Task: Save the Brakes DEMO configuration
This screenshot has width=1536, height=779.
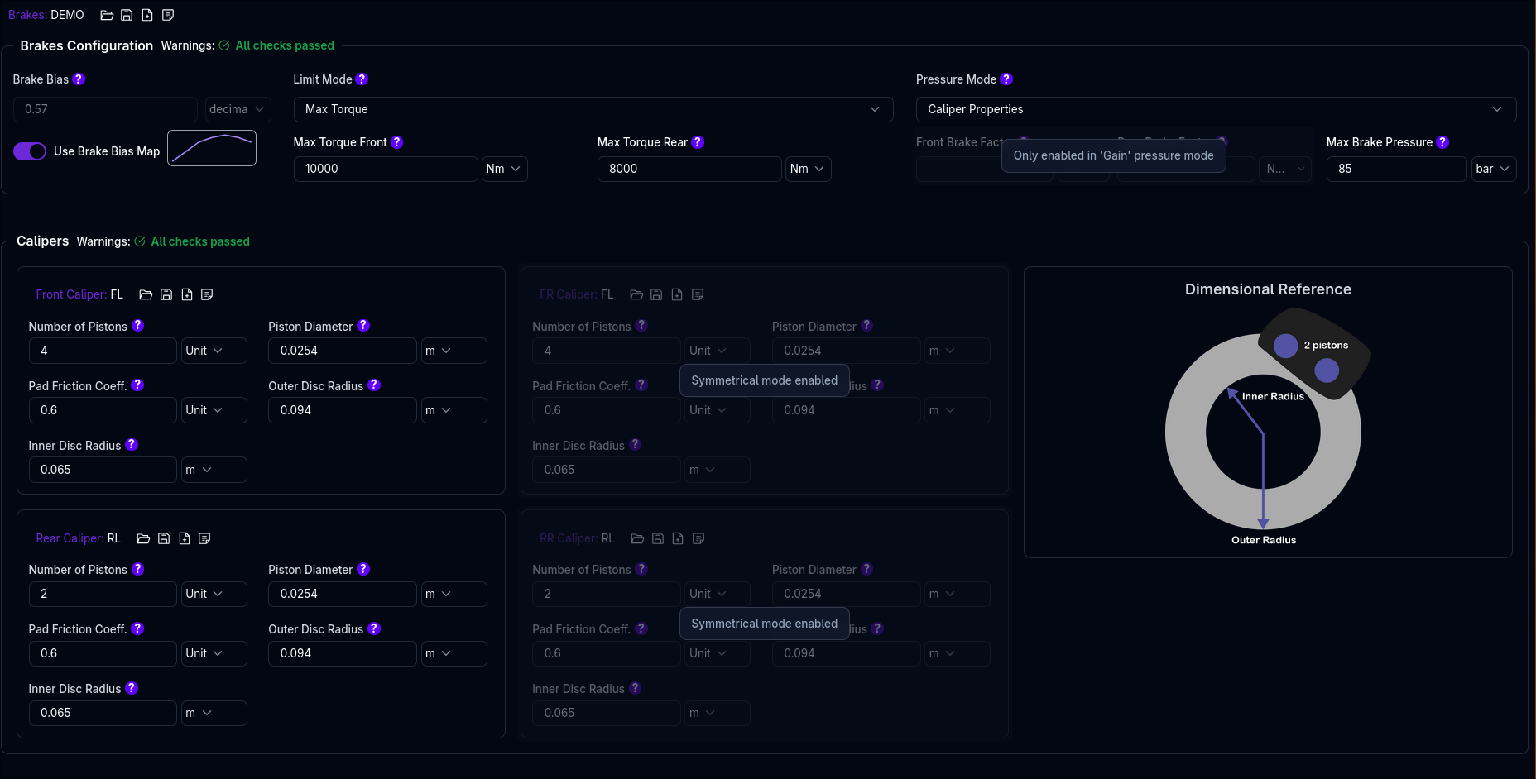Action: [127, 15]
